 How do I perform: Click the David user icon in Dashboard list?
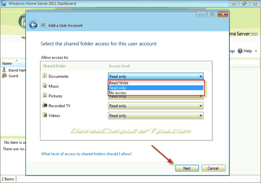pyautogui.click(x=4, y=70)
